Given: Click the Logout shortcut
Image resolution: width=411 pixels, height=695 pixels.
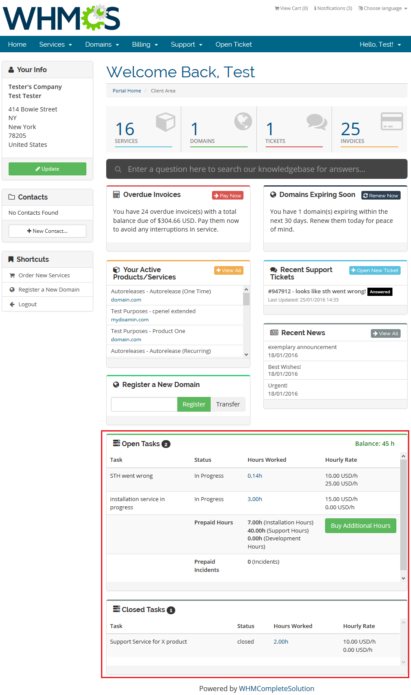Looking at the screenshot, I should click(47, 304).
